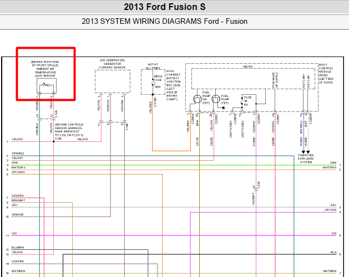Click the "MEGA FUSE 125A" label
The height and width of the screenshot is (277, 349).
pyautogui.click(x=158, y=81)
